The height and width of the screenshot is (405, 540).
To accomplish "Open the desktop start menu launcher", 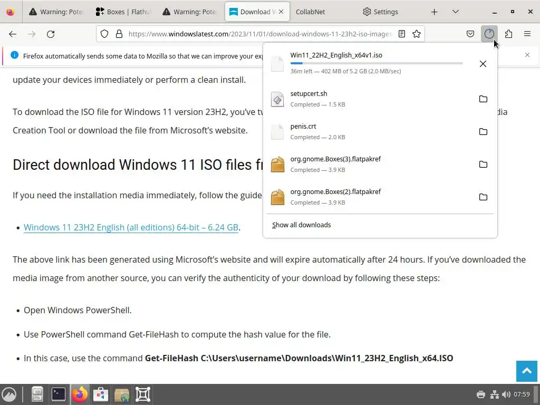I will (x=9, y=394).
